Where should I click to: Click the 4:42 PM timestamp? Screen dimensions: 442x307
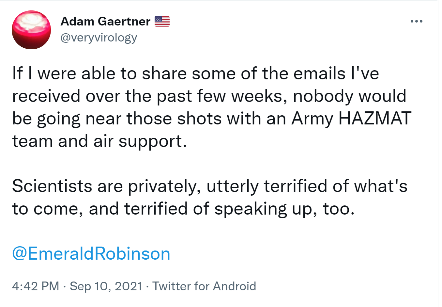tap(36, 286)
